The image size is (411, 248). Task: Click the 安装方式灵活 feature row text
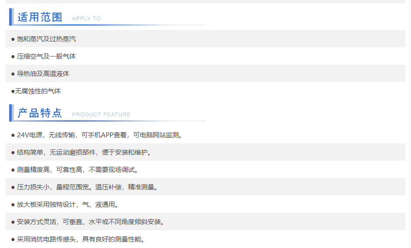pyautogui.click(x=90, y=222)
